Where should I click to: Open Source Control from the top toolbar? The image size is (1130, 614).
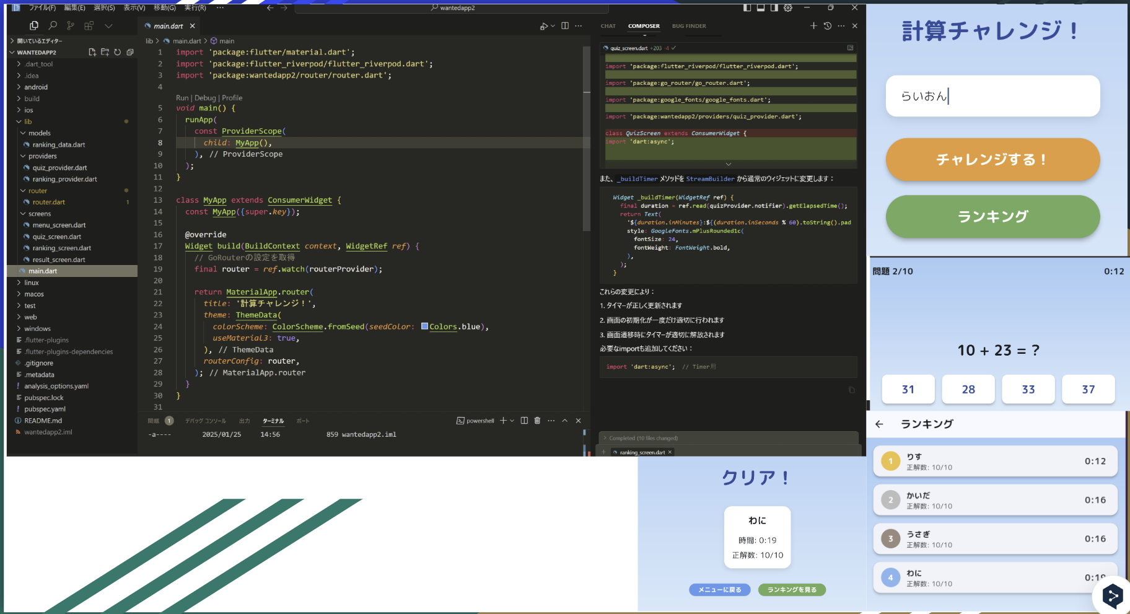pyautogui.click(x=71, y=26)
